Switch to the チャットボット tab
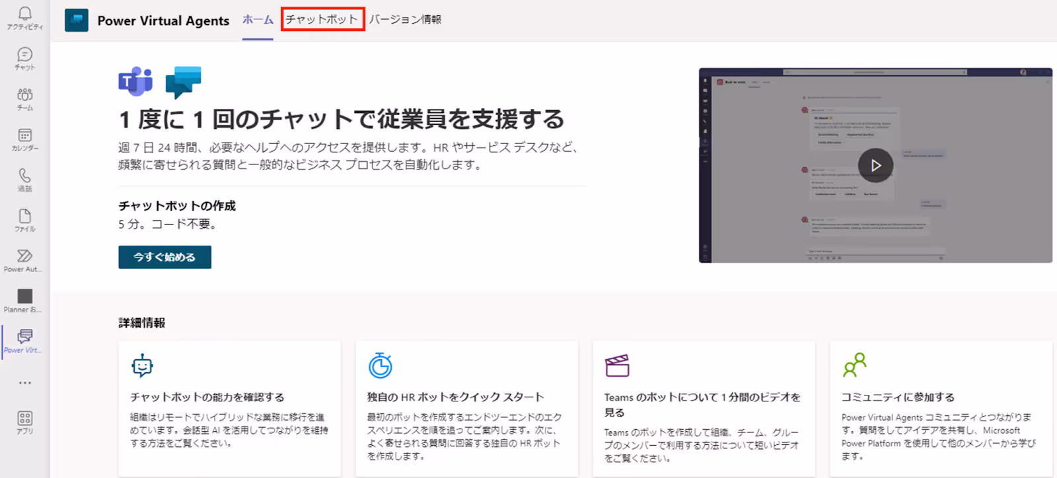Screen dimensions: 1057x478 click(x=322, y=19)
